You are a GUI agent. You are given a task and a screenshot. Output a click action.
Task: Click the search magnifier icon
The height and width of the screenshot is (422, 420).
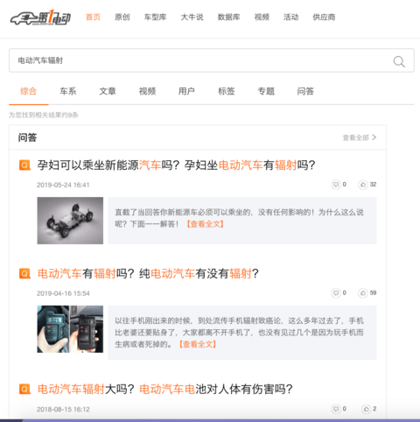[x=399, y=61]
